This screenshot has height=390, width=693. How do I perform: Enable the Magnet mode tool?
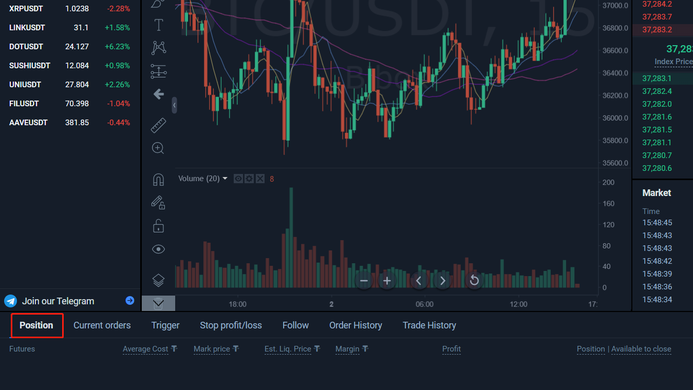158,180
